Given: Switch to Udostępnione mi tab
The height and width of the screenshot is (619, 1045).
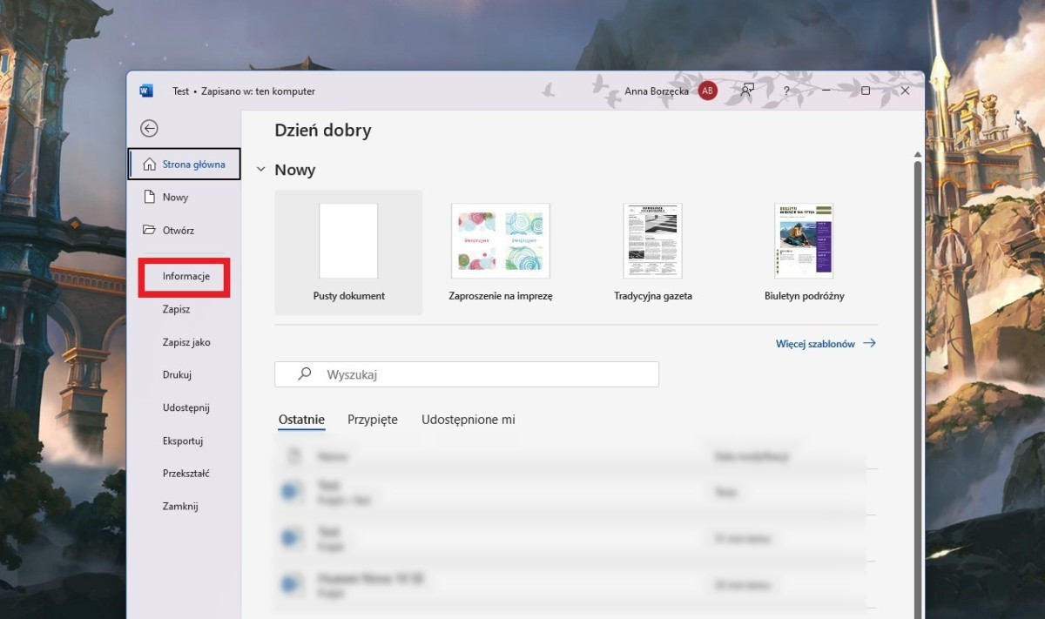Looking at the screenshot, I should (468, 420).
